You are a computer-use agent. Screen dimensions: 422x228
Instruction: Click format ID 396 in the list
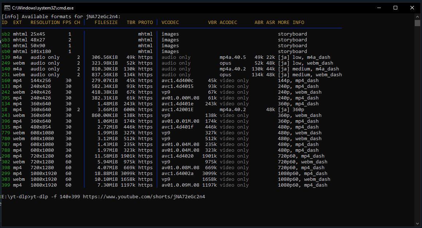click(6, 121)
